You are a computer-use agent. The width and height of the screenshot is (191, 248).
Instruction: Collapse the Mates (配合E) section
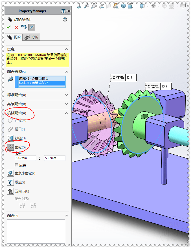[67, 216]
